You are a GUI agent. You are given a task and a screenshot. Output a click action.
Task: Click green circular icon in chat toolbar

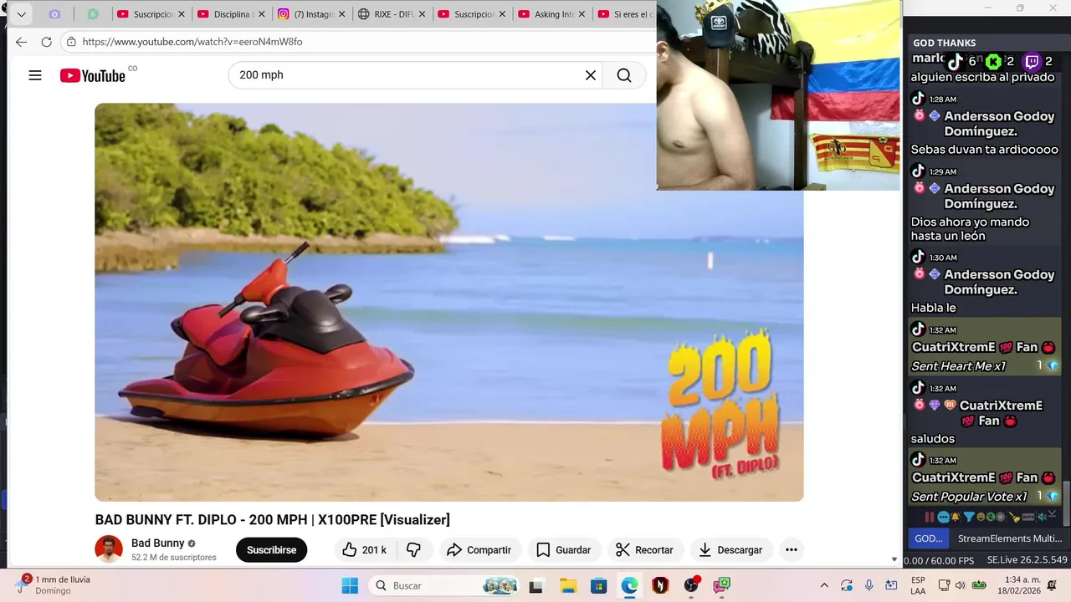click(x=991, y=517)
